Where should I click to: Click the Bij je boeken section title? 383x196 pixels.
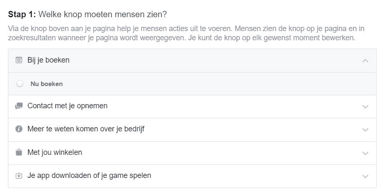click(x=48, y=60)
